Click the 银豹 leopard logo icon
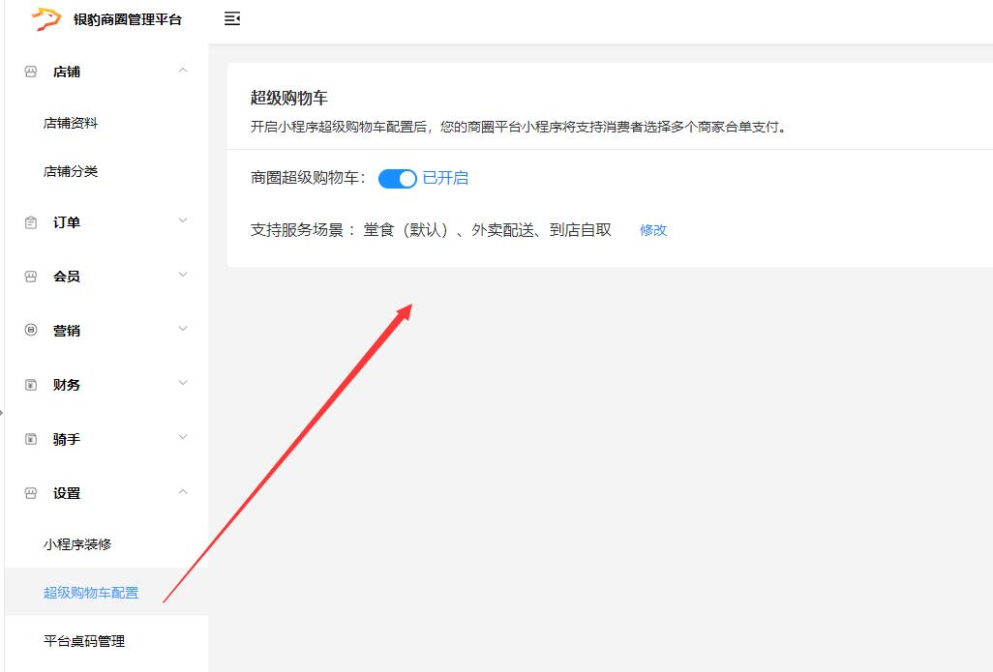Image resolution: width=993 pixels, height=672 pixels. (x=45, y=19)
